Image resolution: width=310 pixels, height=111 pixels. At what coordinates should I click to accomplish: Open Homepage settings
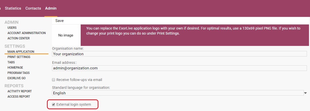click(15, 68)
